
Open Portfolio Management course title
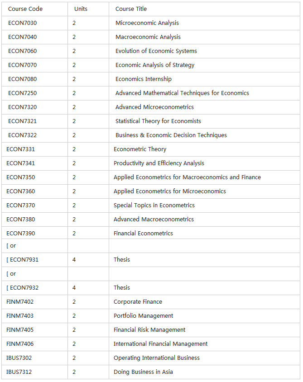pyautogui.click(x=143, y=316)
